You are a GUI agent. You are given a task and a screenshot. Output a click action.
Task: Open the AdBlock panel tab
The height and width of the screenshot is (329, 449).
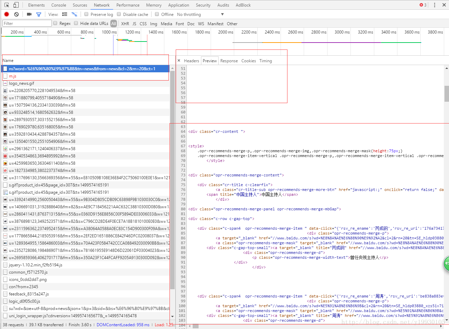click(243, 5)
